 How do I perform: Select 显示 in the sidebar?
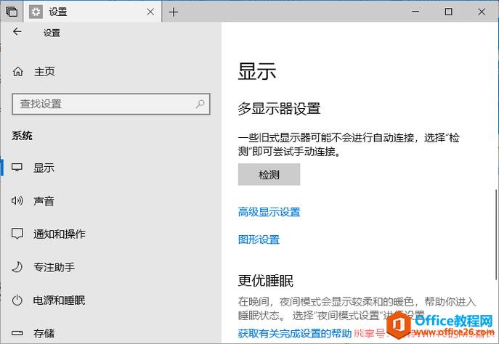[x=44, y=168]
